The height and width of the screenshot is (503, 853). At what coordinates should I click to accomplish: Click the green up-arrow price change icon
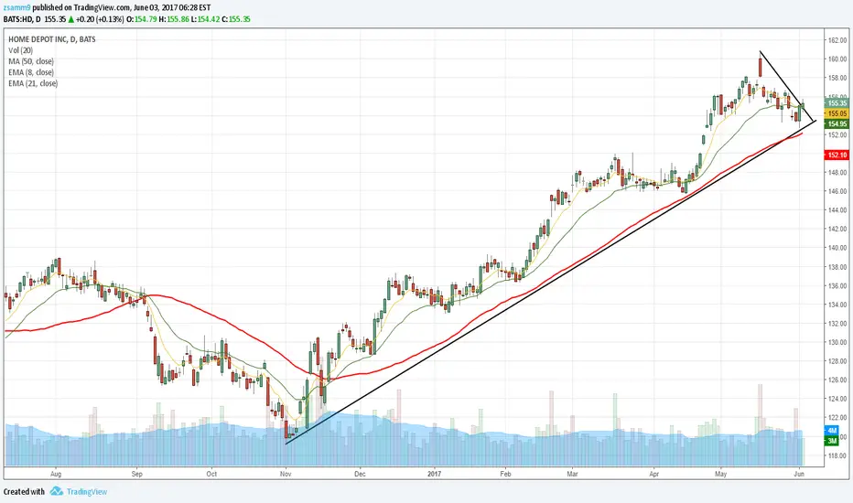pos(70,19)
